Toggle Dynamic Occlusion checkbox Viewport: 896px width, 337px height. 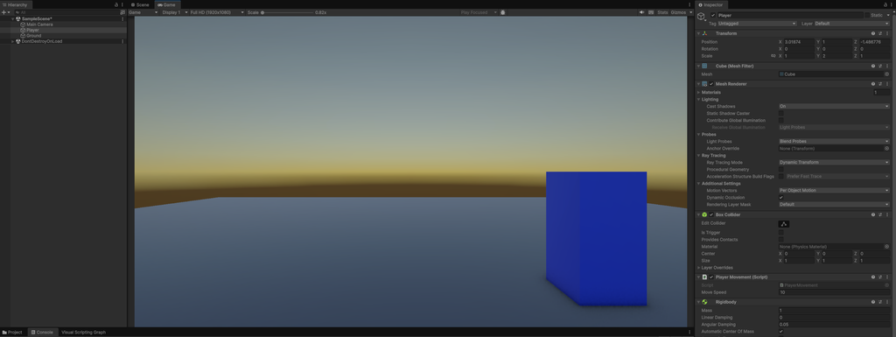tap(781, 198)
